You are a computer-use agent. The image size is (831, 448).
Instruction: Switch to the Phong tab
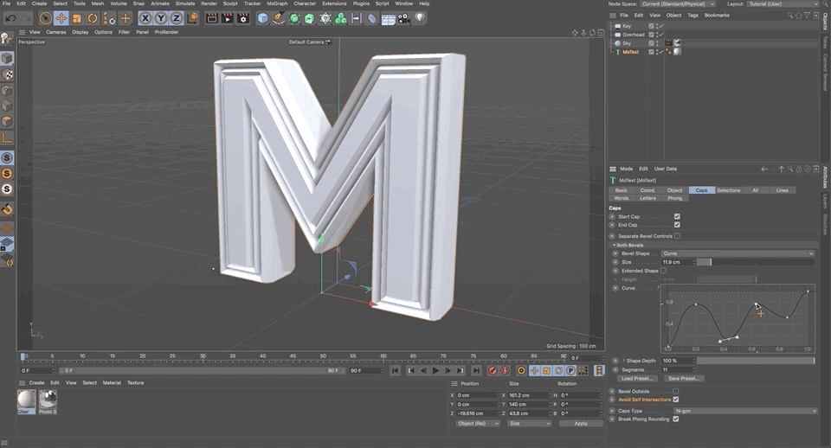(x=674, y=198)
